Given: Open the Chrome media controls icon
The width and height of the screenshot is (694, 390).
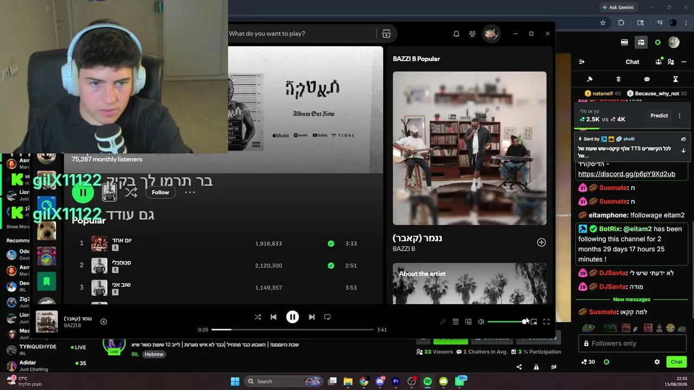Looking at the screenshot, I should [660, 23].
